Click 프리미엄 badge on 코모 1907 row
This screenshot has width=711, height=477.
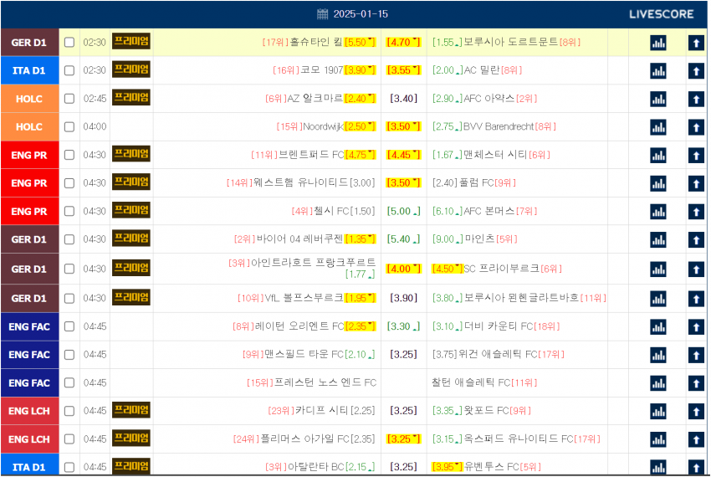click(x=131, y=69)
